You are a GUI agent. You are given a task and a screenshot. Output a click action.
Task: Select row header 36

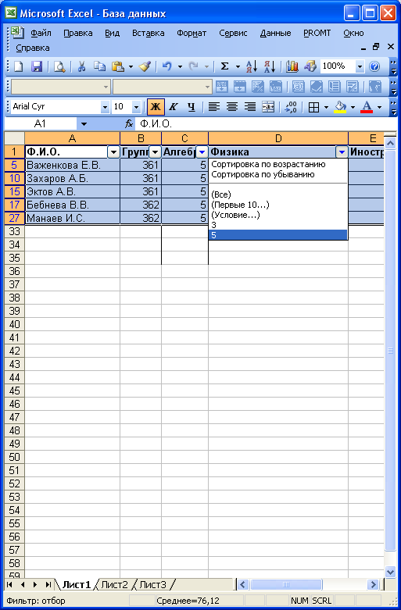point(14,271)
